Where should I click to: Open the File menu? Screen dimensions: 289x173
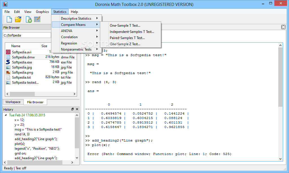7,12
